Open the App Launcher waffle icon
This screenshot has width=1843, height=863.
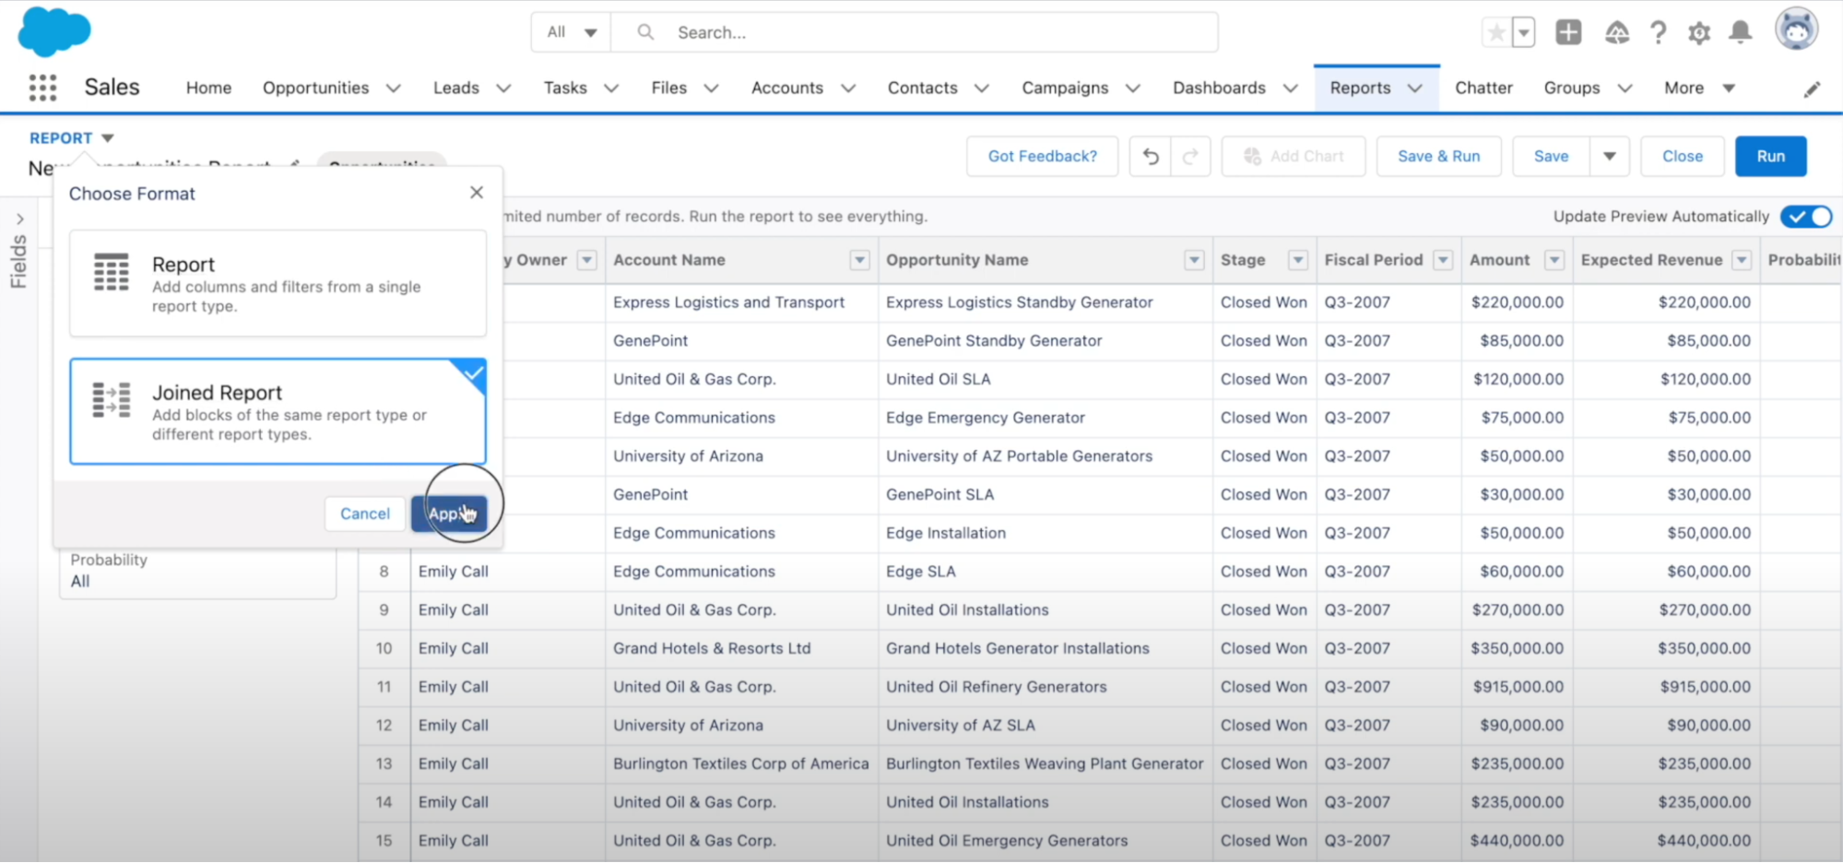pos(41,87)
